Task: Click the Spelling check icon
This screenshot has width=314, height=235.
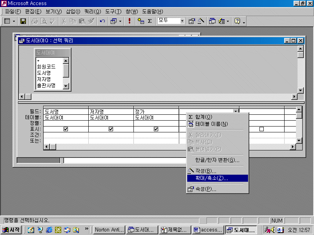Action: coord(53,21)
